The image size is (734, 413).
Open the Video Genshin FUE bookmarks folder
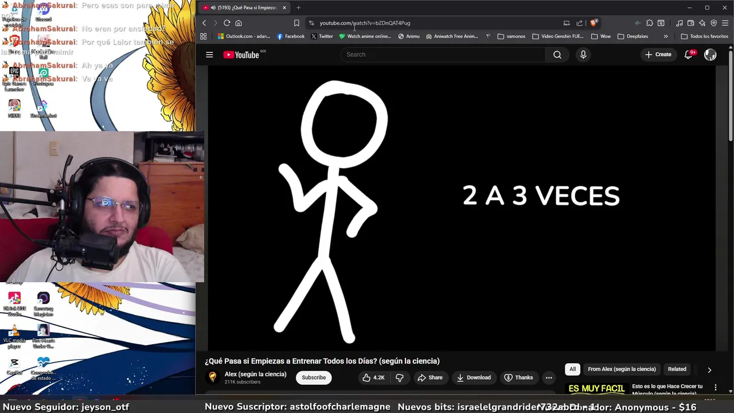[557, 36]
